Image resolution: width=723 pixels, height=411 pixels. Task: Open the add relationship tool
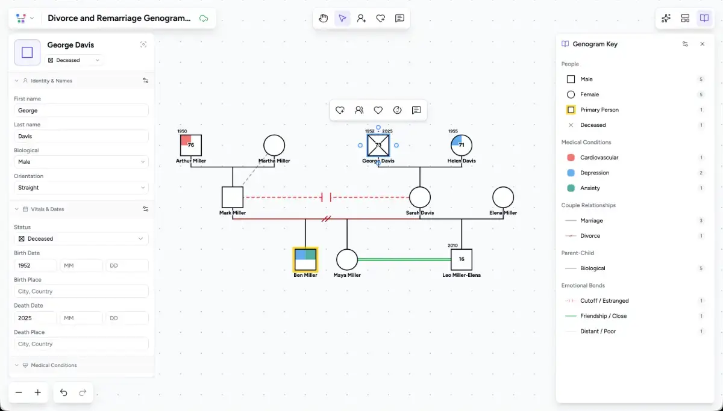pos(380,18)
